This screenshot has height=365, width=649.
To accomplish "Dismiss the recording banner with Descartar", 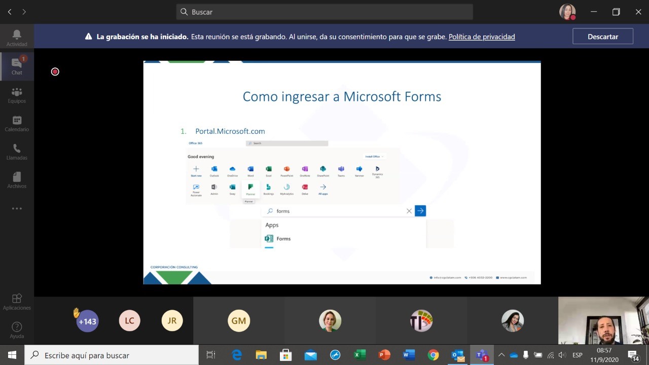I will 603,36.
